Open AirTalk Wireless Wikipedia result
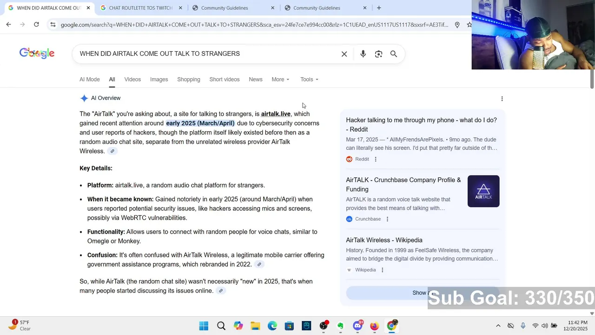Viewport: 595px width, 335px height. tap(384, 240)
